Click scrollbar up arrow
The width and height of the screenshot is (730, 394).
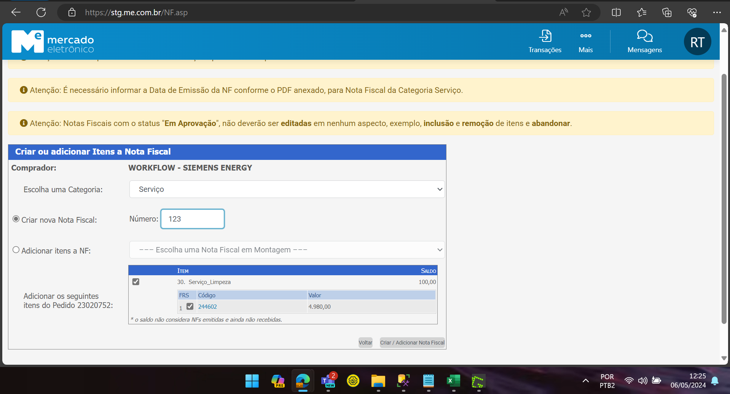coord(724,30)
